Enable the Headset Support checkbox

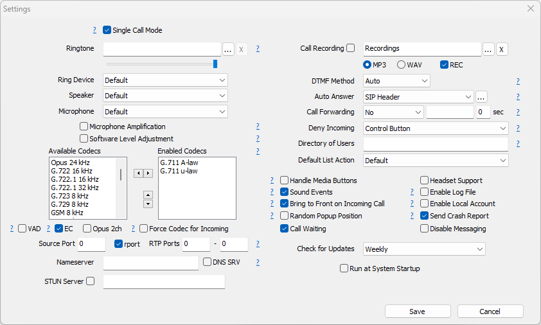tap(425, 180)
